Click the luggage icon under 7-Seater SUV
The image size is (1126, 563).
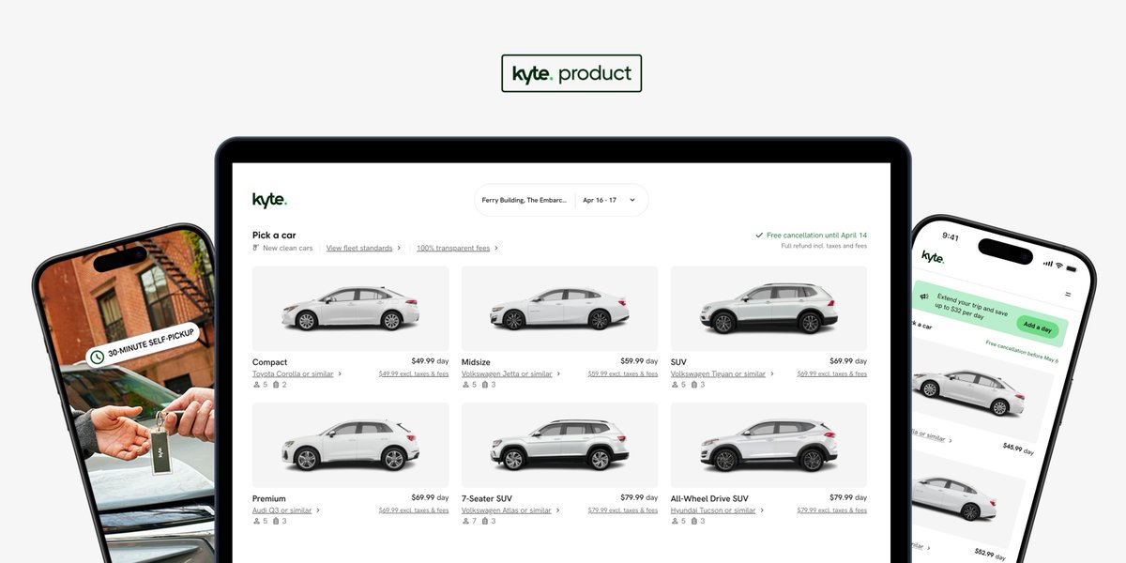coord(485,521)
